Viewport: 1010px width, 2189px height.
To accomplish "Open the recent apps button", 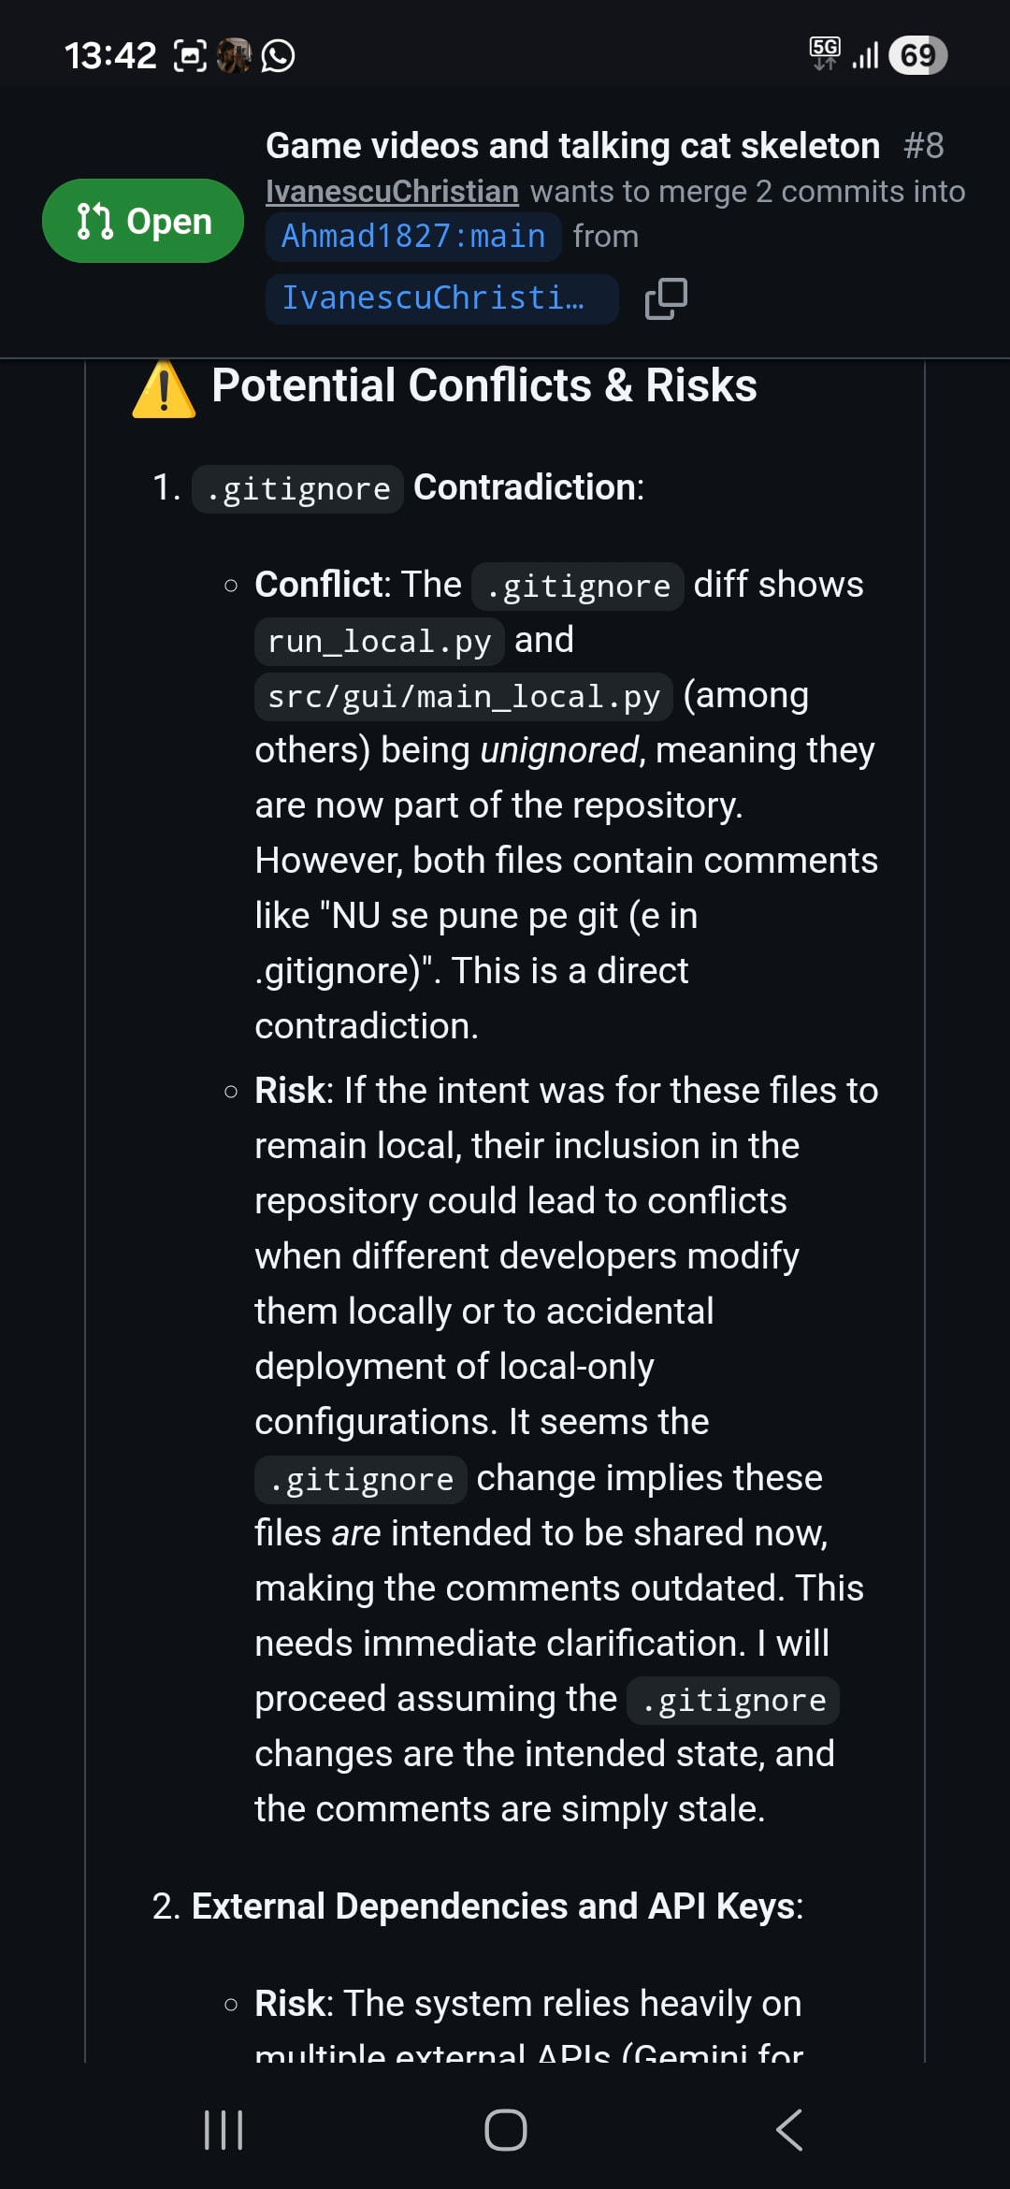I will point(224,2130).
